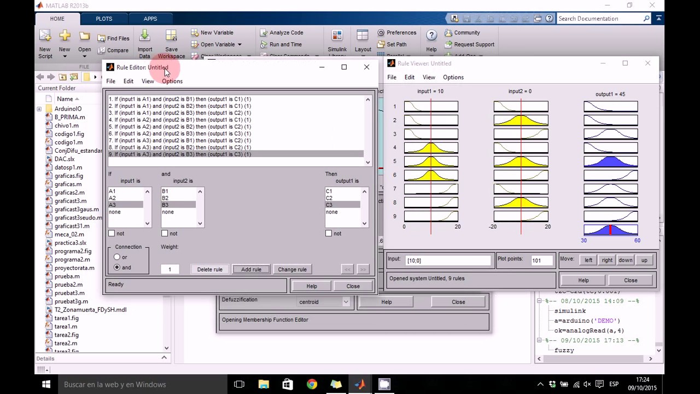Select A1 in input1 list

tap(125, 191)
